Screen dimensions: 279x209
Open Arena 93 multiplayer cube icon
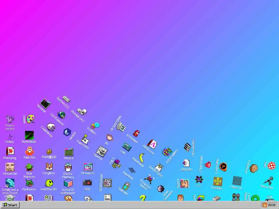pos(68,183)
